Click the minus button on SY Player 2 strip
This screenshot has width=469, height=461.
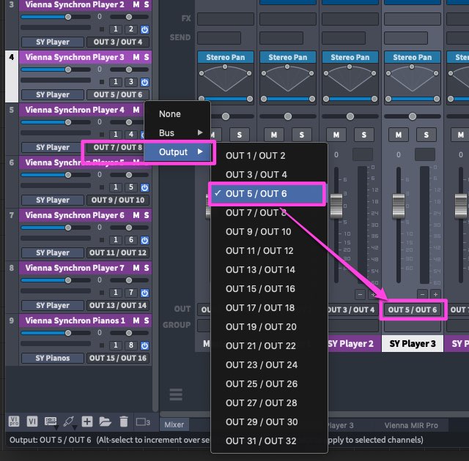360,294
